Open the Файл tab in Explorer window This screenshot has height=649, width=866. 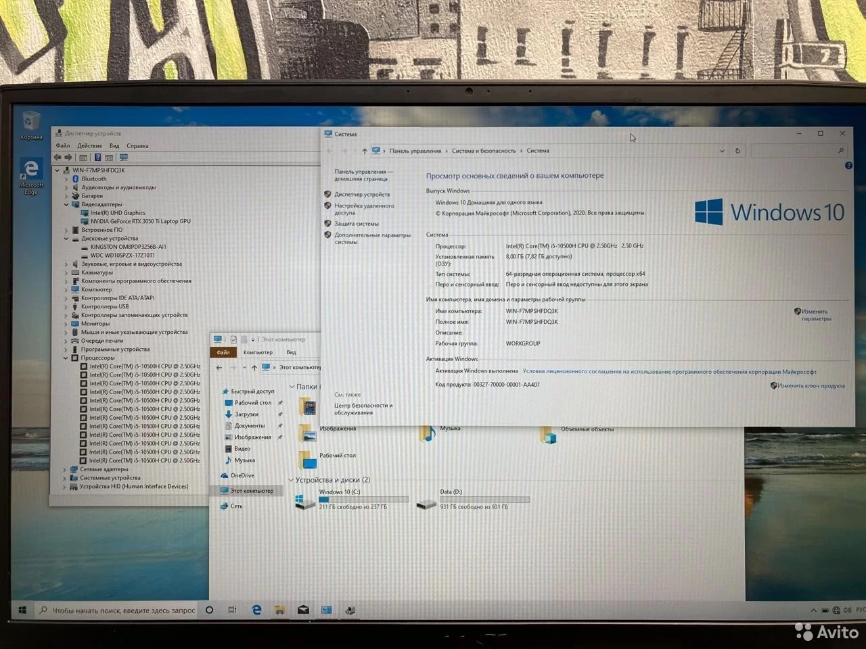223,352
